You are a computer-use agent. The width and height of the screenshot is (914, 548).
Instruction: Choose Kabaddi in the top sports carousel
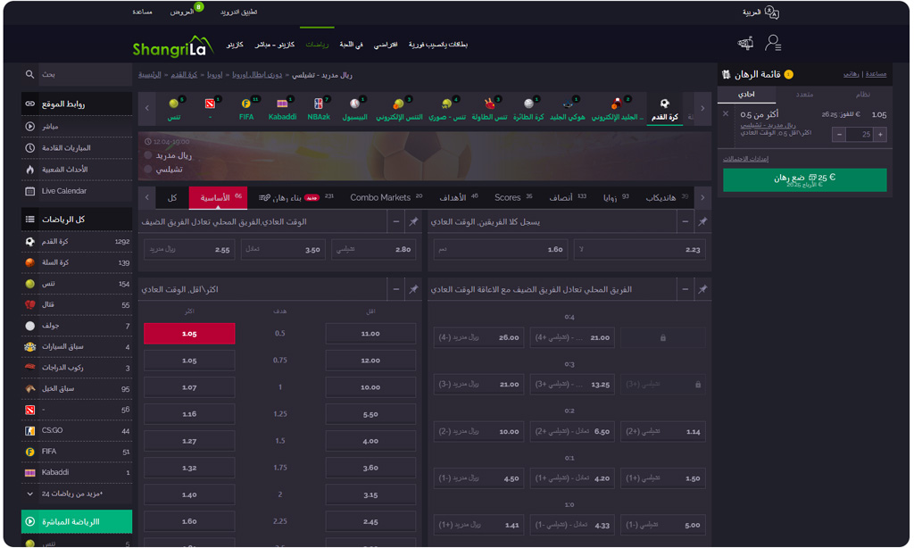click(x=282, y=109)
